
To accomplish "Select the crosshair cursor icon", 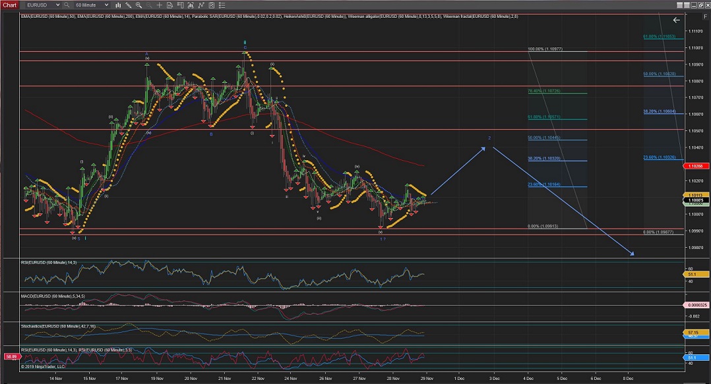I will pyautogui.click(x=159, y=5).
